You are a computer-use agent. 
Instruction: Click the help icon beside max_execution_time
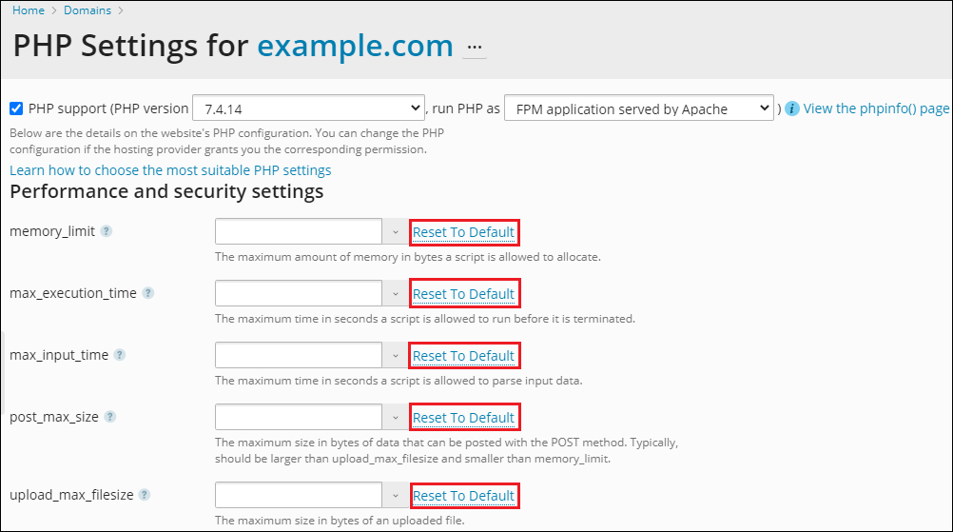tap(148, 293)
